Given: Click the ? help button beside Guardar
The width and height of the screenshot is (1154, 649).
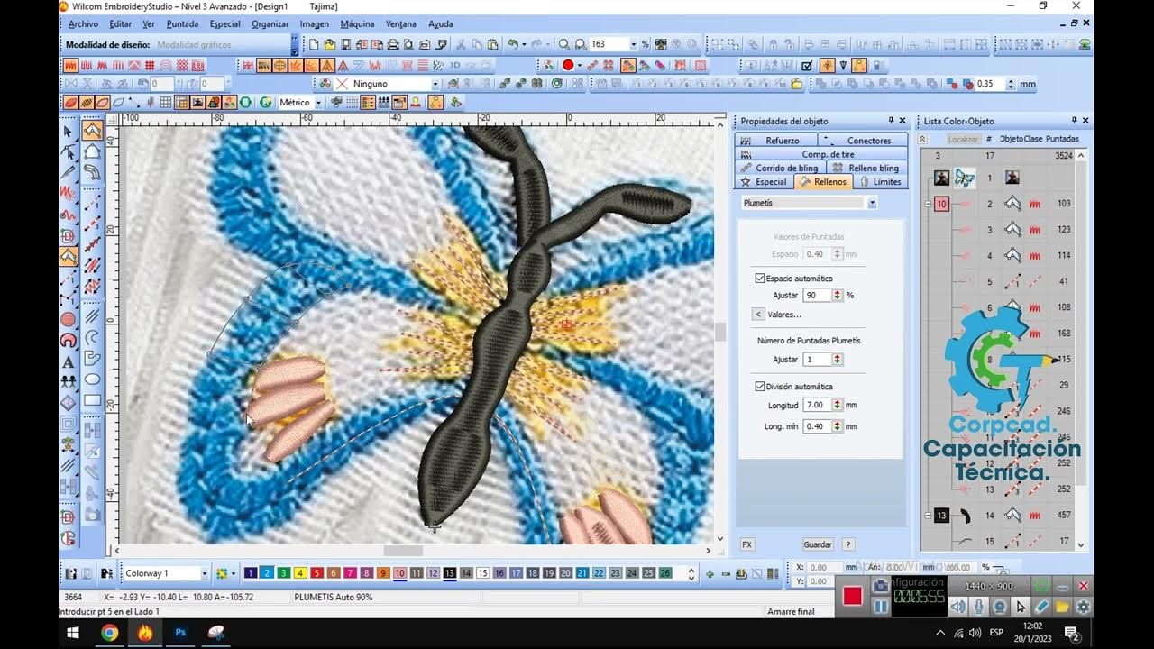Looking at the screenshot, I should point(847,544).
